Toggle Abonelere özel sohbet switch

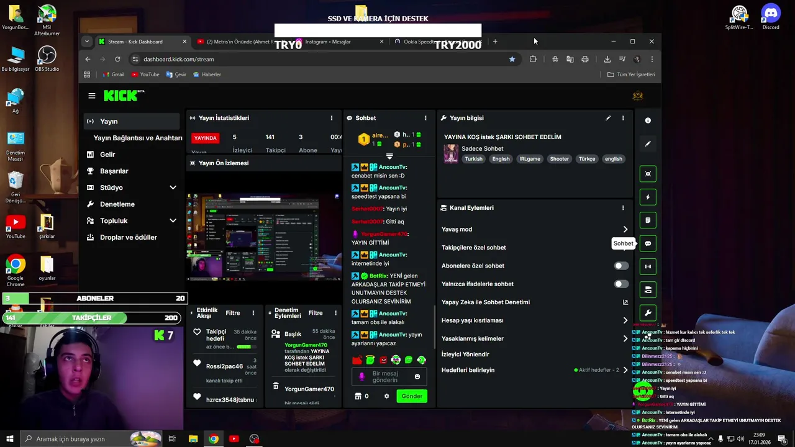[621, 266]
